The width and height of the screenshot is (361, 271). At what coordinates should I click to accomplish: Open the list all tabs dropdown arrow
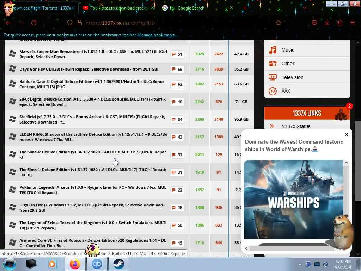click(305, 8)
